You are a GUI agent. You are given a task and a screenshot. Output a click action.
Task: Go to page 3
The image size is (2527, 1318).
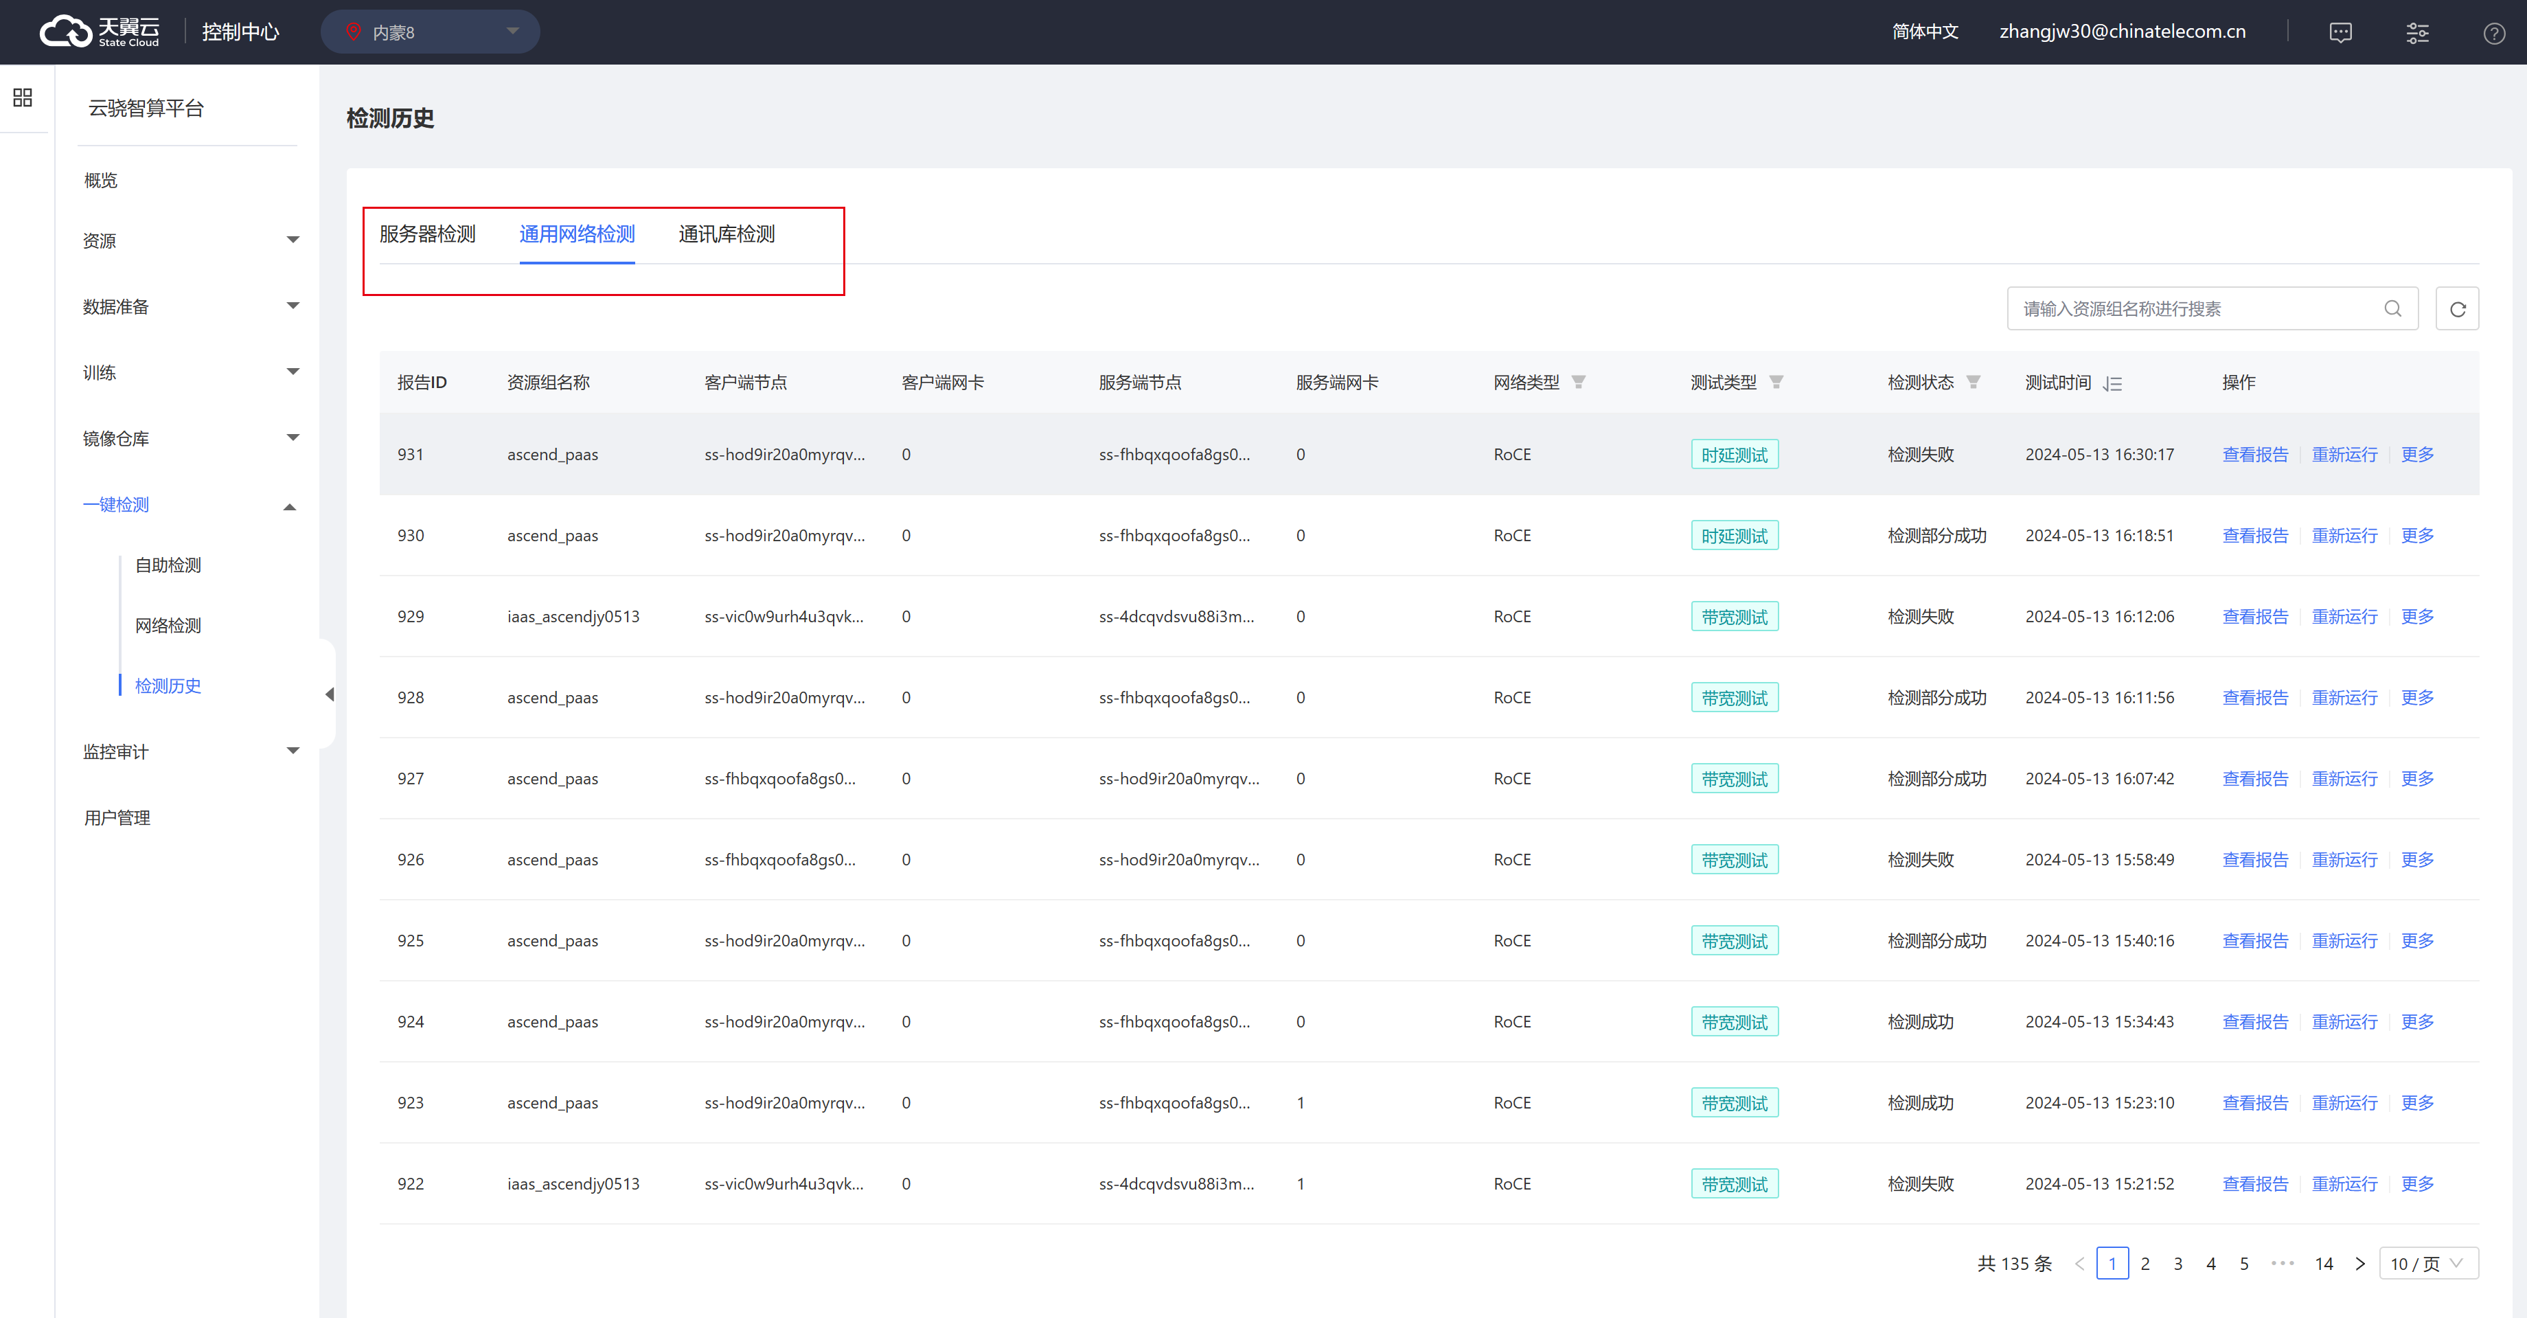point(2177,1263)
